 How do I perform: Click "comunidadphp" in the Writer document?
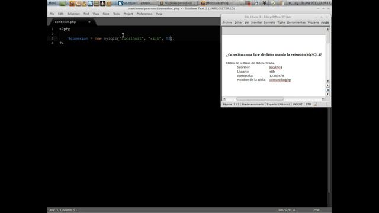coord(280,80)
